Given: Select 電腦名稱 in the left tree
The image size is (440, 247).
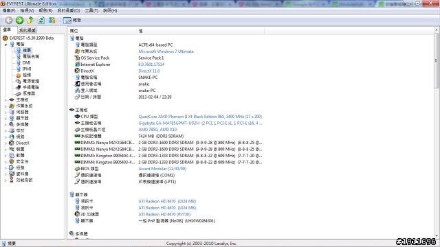Looking at the screenshot, I should 31,56.
